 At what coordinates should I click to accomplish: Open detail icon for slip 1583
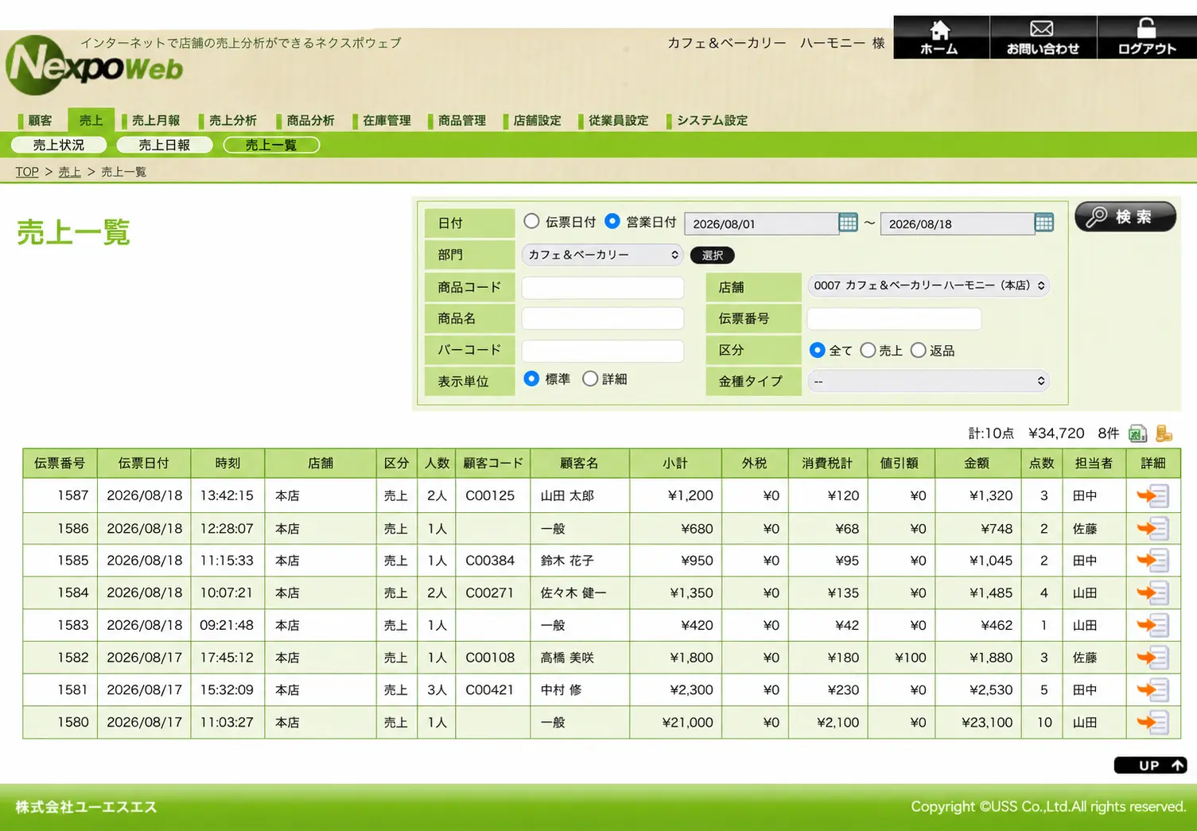click(x=1152, y=625)
